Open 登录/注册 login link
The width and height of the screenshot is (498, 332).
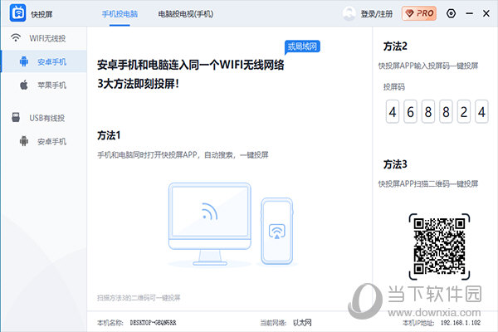pyautogui.click(x=377, y=14)
